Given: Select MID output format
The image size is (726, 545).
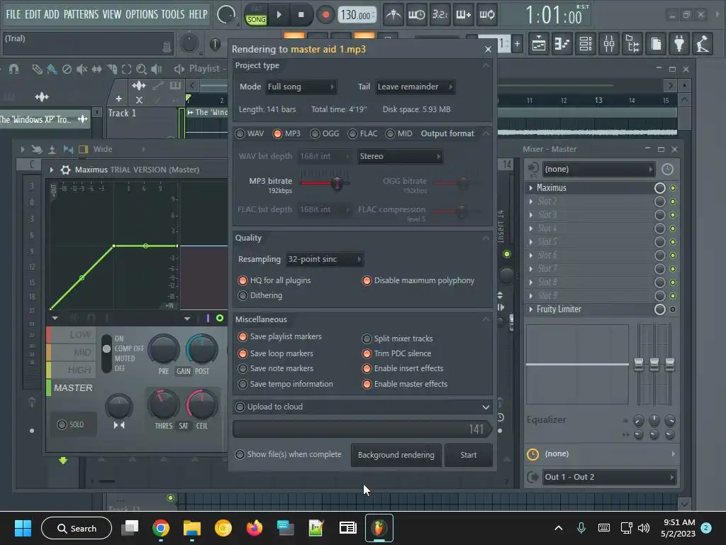Looking at the screenshot, I should (x=398, y=133).
